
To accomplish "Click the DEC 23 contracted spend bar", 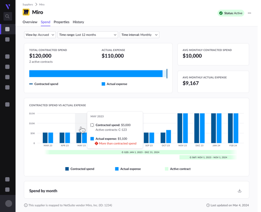I will (x=196, y=128).
